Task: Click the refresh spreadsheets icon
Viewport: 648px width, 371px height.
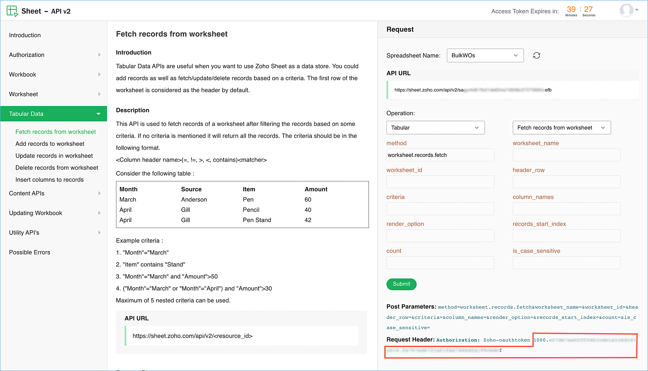Action: pyautogui.click(x=537, y=55)
